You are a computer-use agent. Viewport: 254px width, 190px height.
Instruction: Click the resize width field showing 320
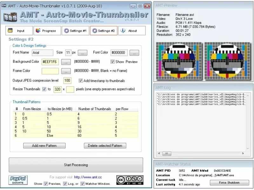click(x=57, y=89)
